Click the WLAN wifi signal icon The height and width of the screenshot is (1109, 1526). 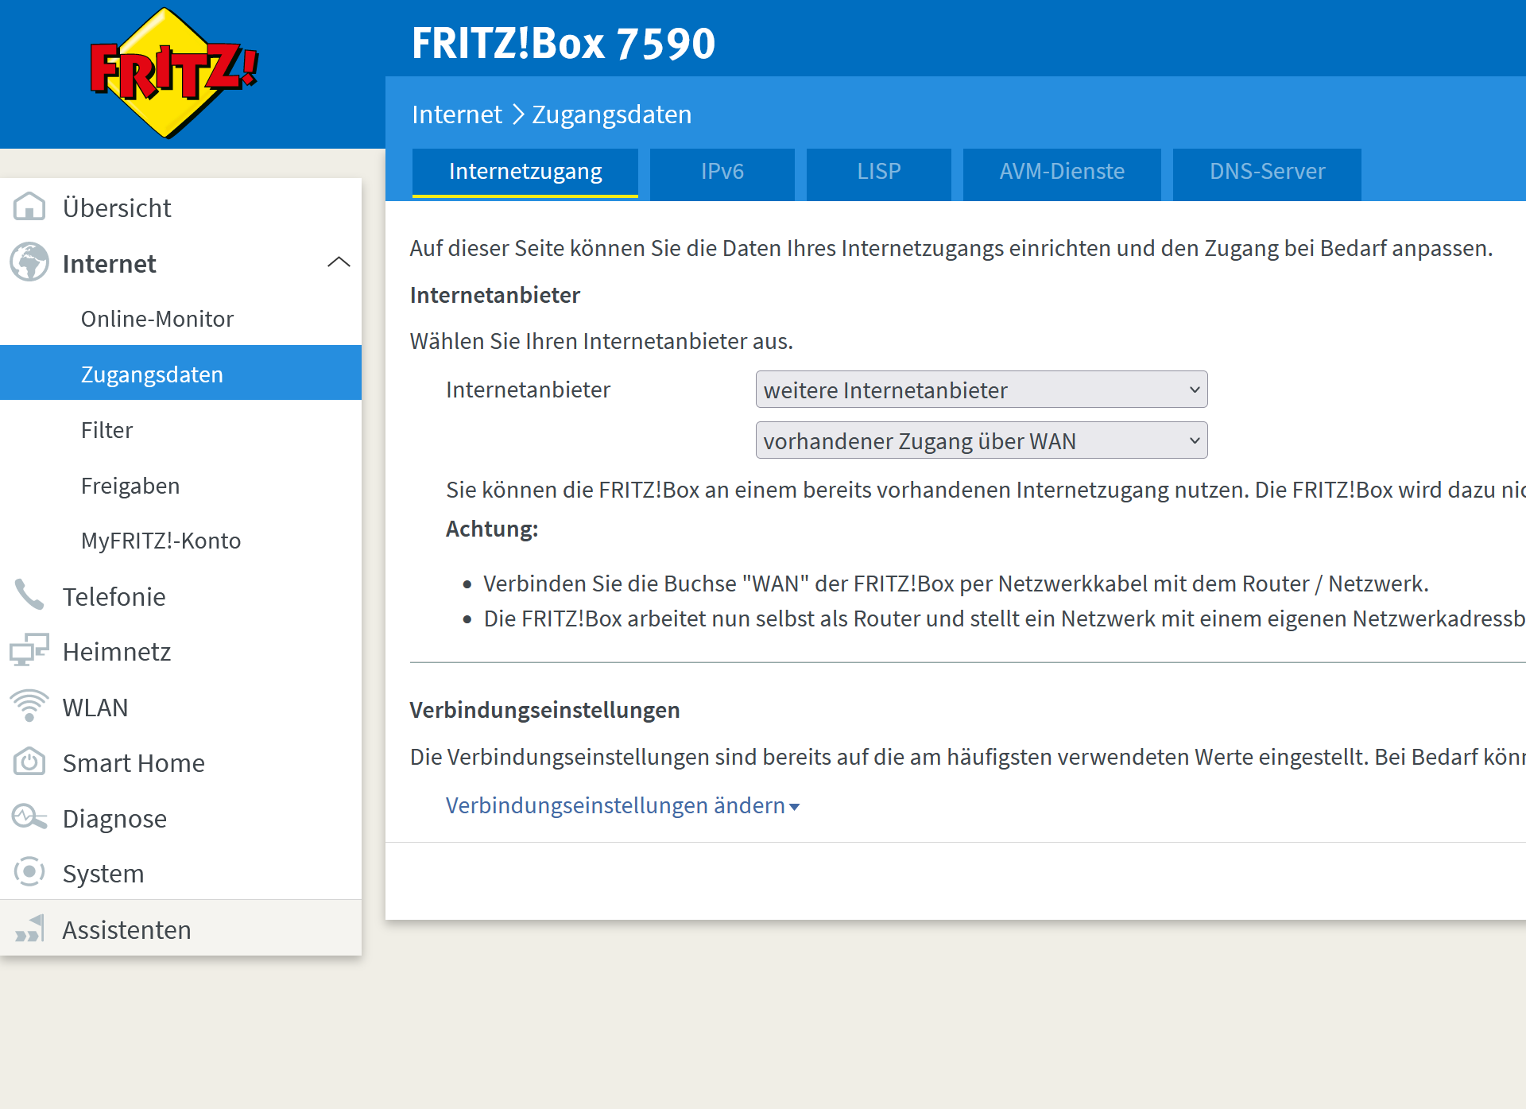coord(29,706)
